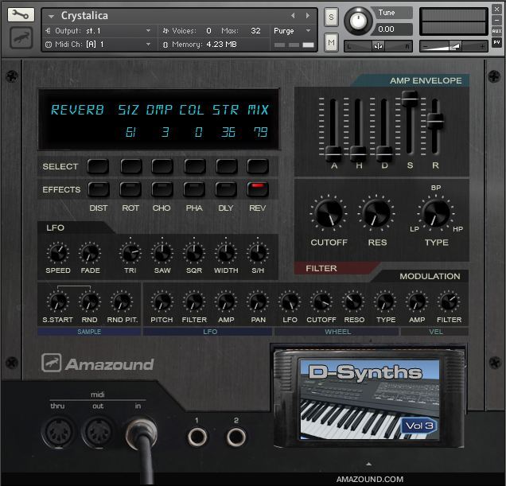Click the small up arrow above AMAZOUND.COM

click(x=369, y=465)
